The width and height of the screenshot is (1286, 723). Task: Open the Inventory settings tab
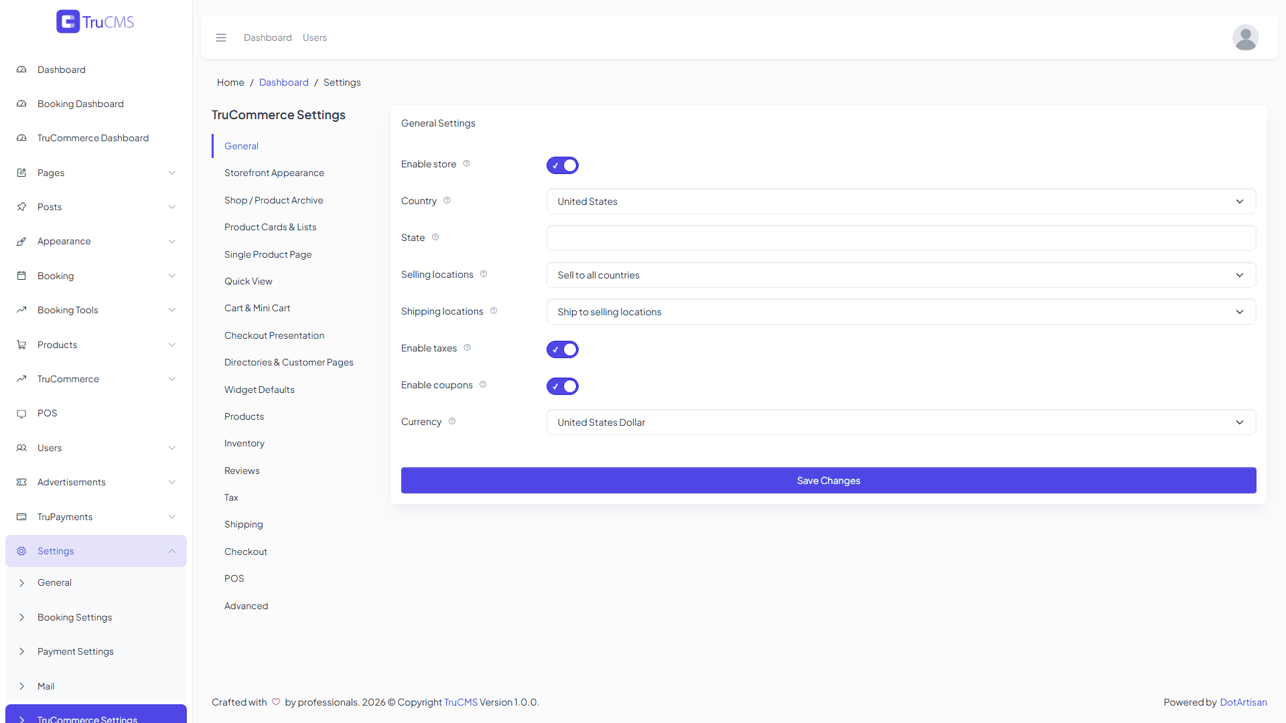point(244,443)
